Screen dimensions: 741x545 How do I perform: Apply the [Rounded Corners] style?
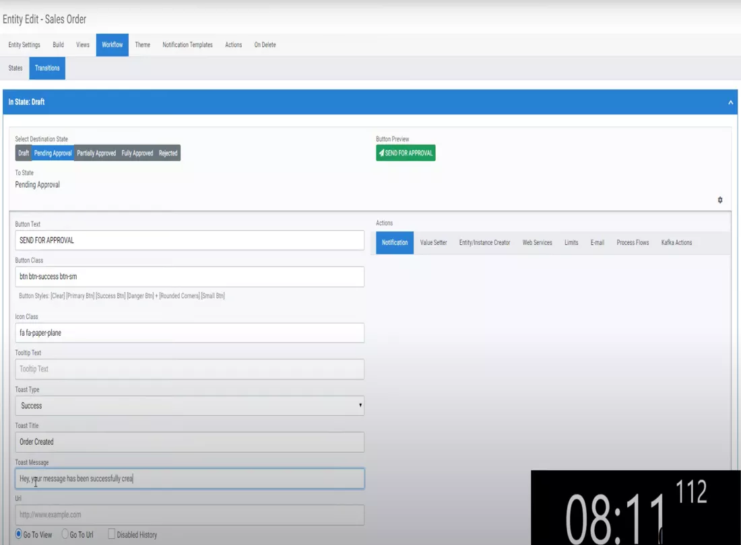click(x=180, y=296)
